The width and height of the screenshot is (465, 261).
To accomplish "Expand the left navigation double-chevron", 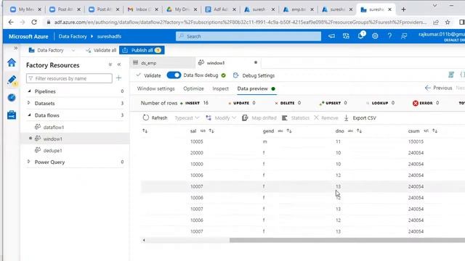I will [15, 48].
